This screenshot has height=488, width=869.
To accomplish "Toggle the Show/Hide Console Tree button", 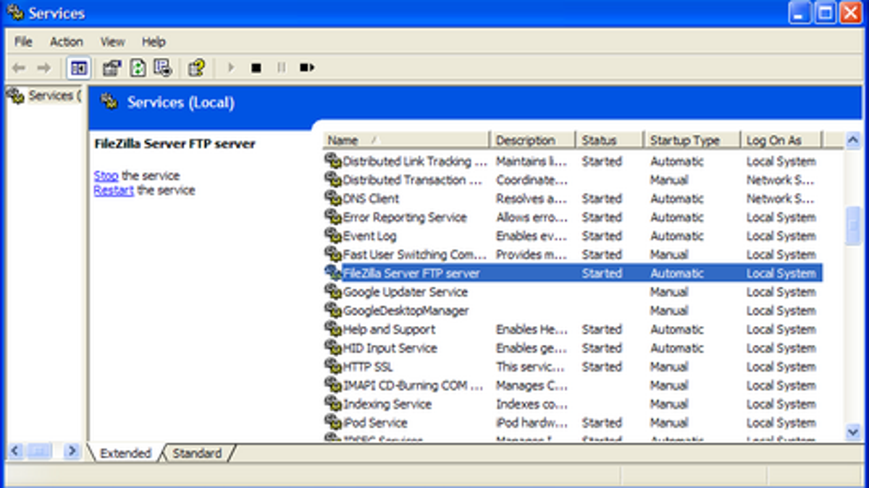I will click(78, 68).
